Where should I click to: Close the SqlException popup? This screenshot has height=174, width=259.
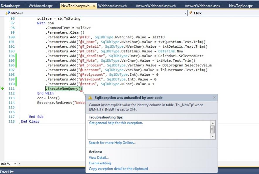[x=214, y=98]
